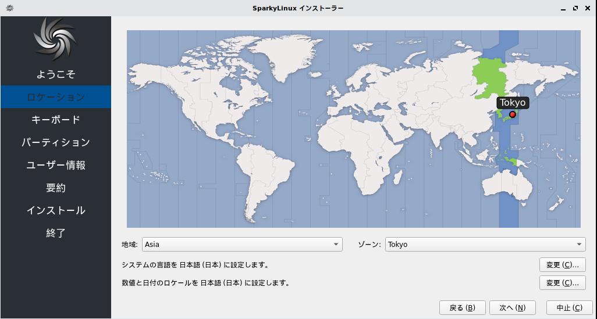Select the 要約 step in sidebar
597x319 pixels.
click(x=56, y=188)
